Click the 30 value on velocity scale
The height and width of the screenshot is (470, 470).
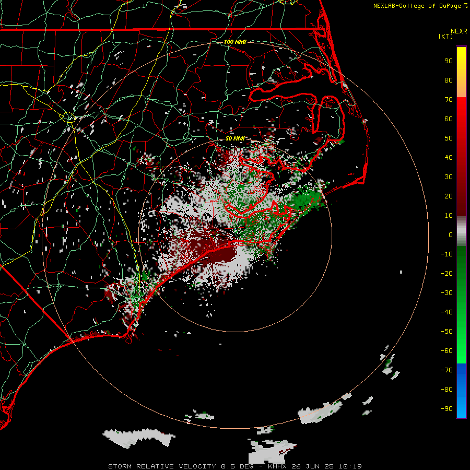449,177
